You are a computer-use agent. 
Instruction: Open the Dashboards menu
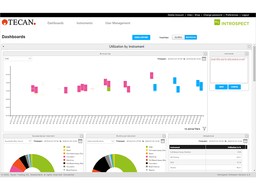click(x=55, y=23)
